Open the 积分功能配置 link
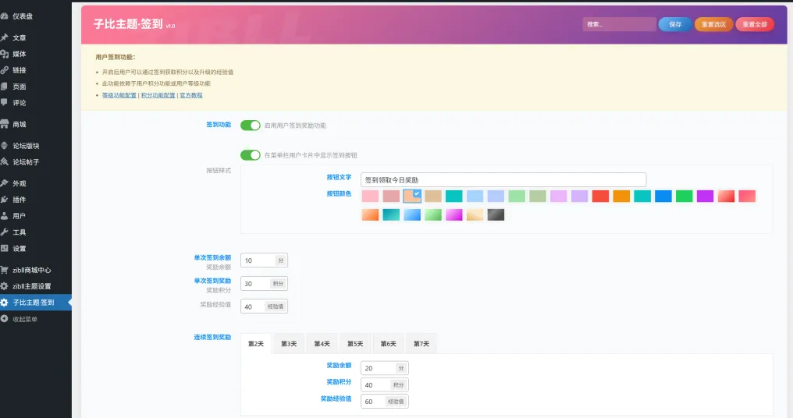 158,95
